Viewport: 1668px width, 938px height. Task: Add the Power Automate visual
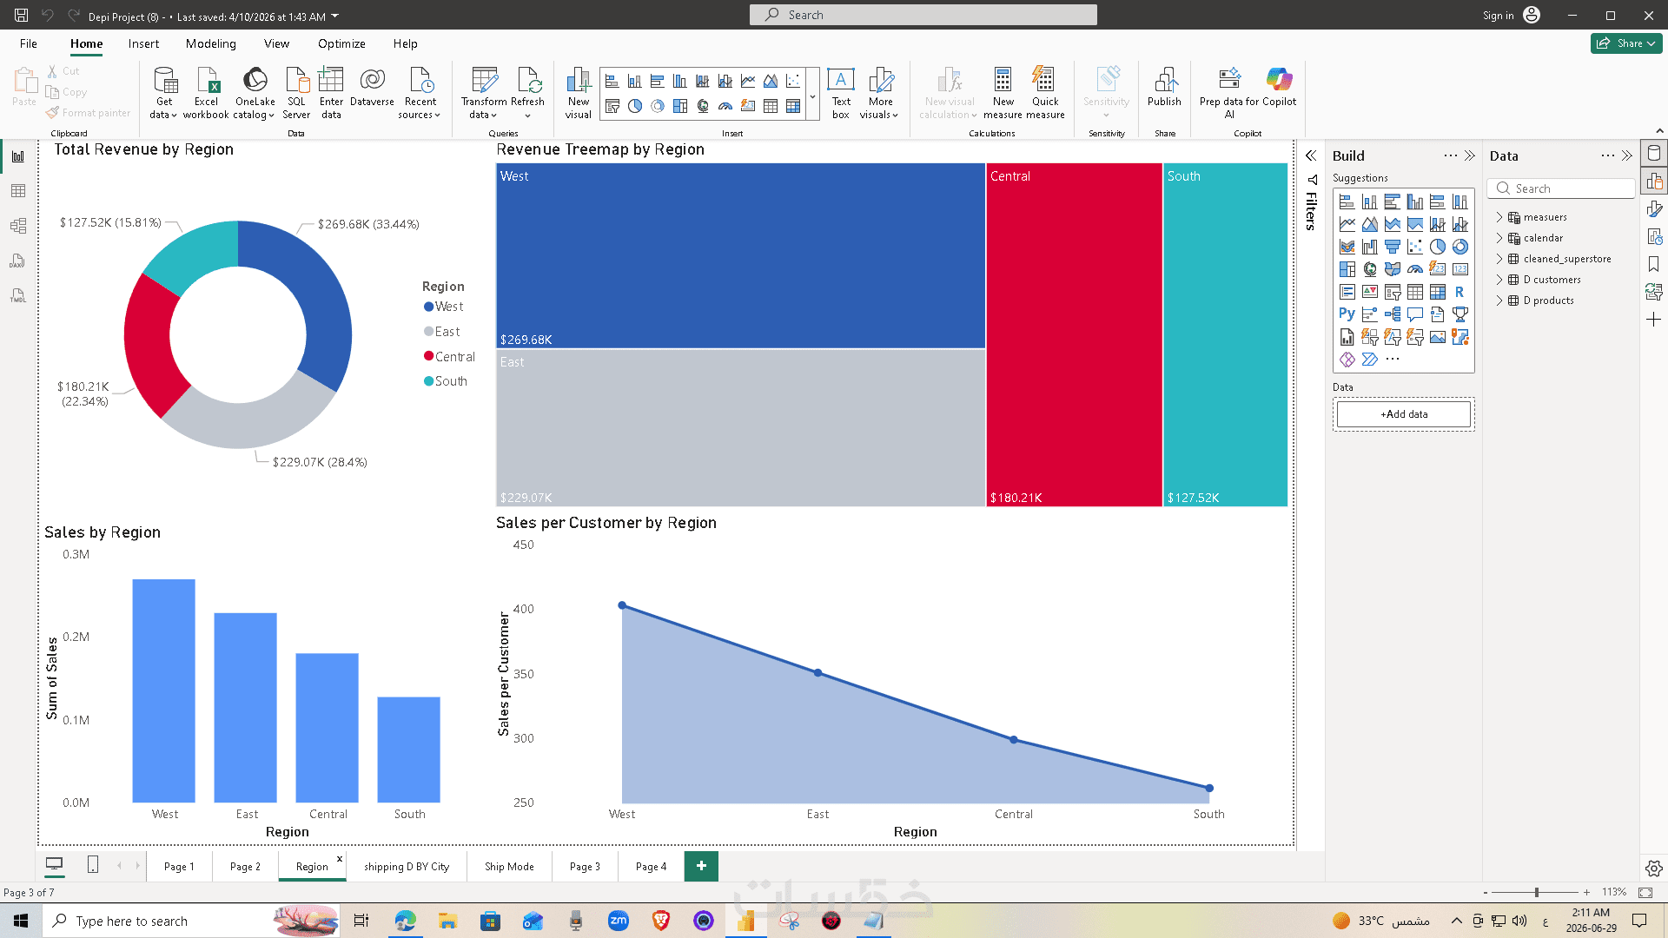coord(1370,359)
